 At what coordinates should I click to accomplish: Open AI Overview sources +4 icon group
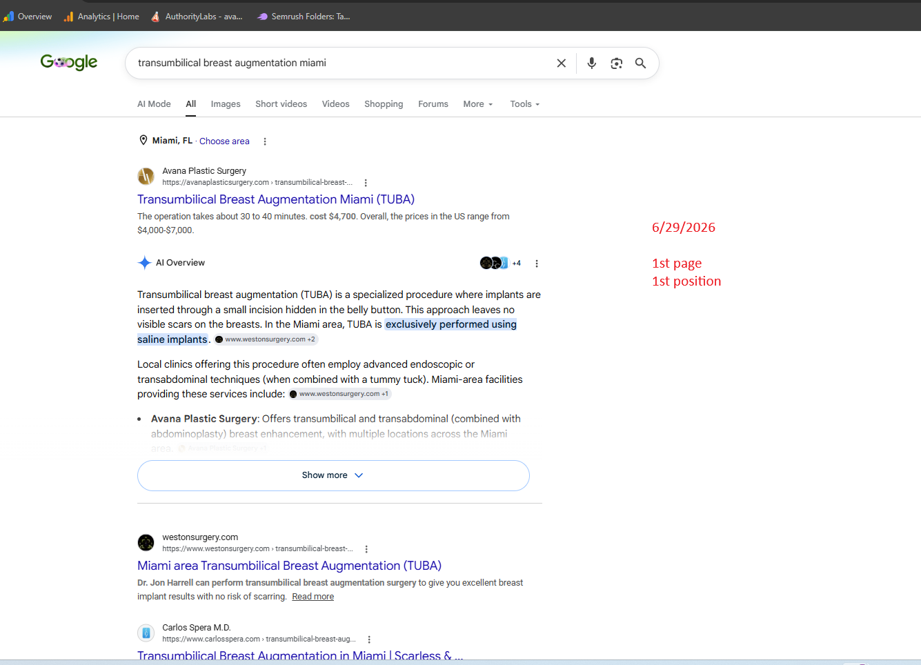501,263
